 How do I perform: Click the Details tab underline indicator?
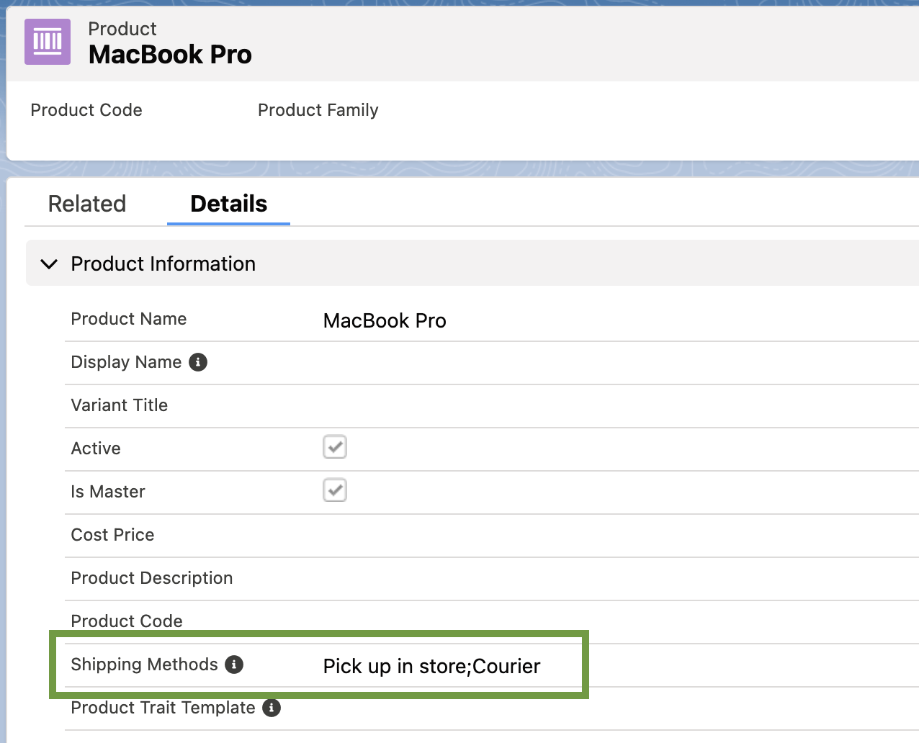[x=228, y=225]
